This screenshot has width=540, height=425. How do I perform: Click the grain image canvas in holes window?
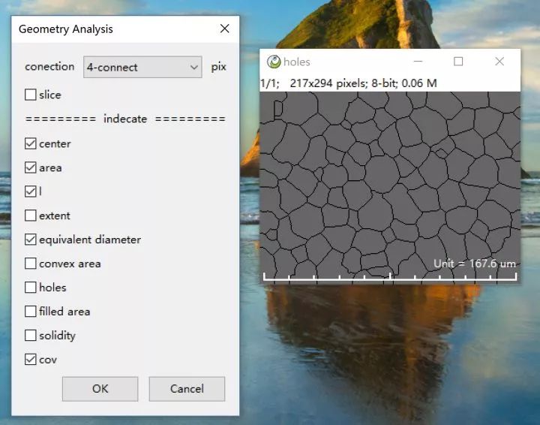pos(390,187)
